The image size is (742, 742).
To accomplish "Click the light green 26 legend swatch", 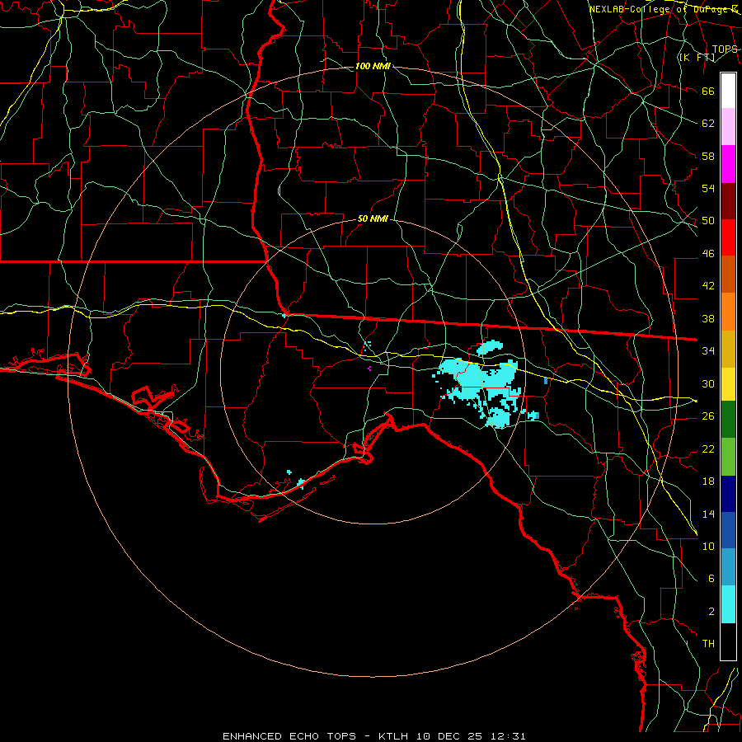I will pyautogui.click(x=728, y=457).
